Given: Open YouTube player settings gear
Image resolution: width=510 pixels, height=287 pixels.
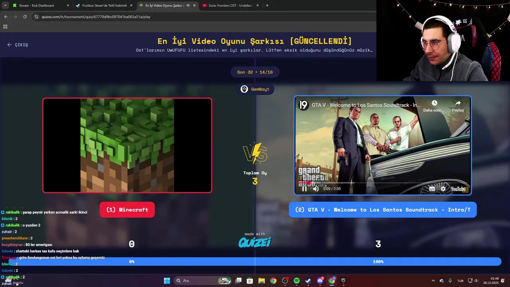Looking at the screenshot, I should click(443, 189).
